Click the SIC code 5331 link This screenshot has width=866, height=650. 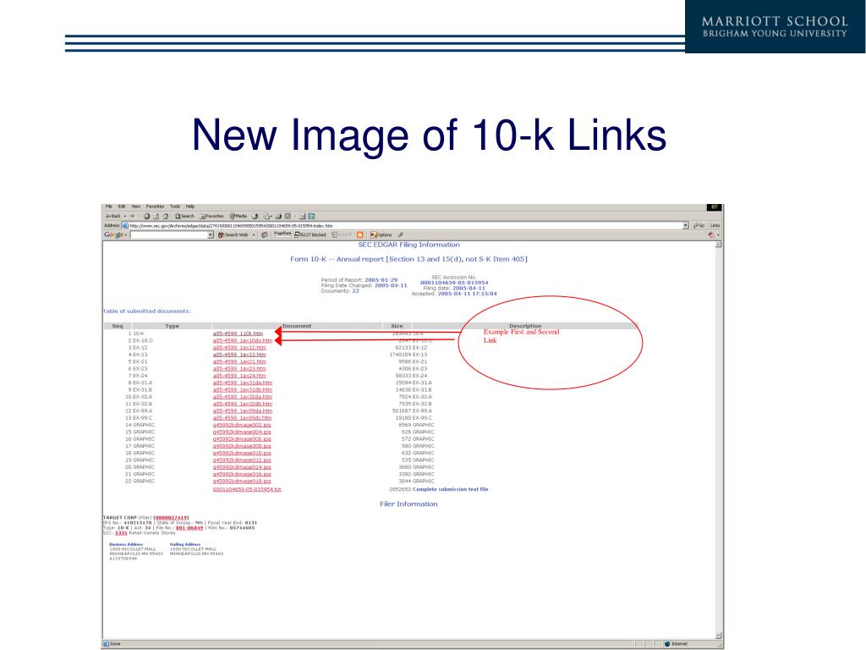pyautogui.click(x=121, y=533)
